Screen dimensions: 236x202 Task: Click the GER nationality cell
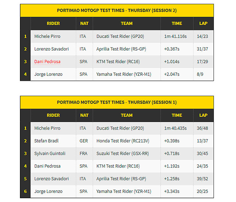pyautogui.click(x=84, y=141)
